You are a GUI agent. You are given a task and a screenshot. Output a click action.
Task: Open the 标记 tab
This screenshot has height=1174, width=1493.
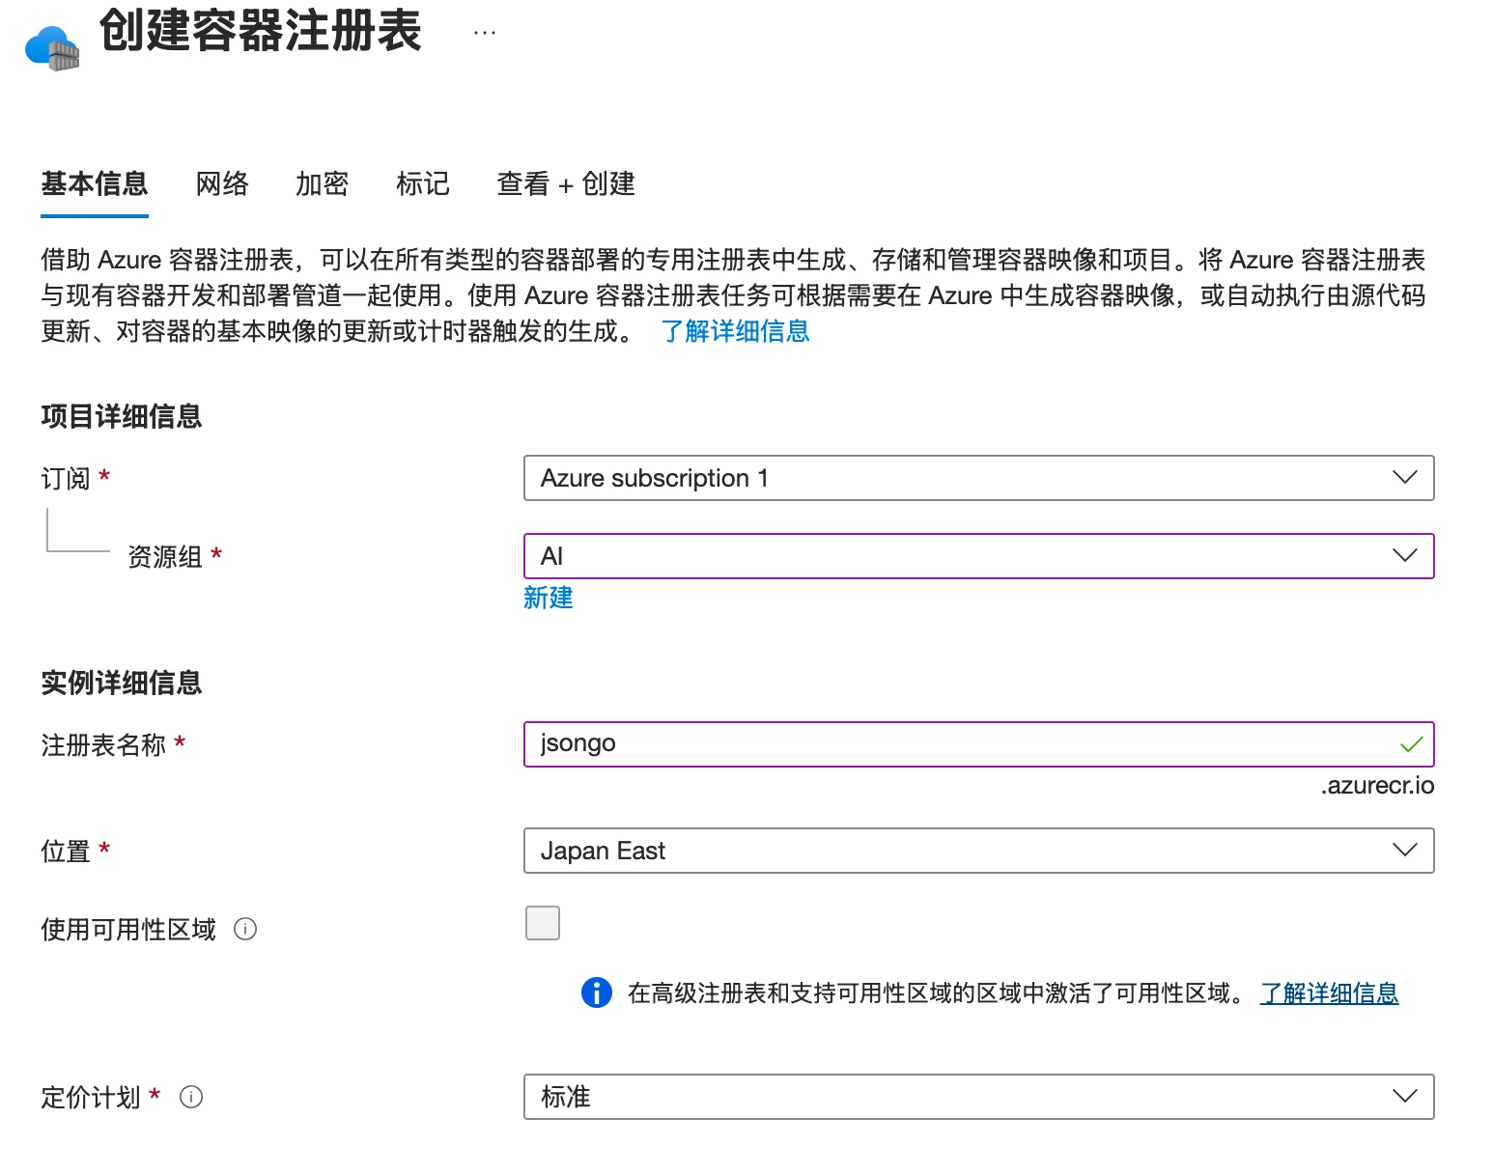point(423,183)
